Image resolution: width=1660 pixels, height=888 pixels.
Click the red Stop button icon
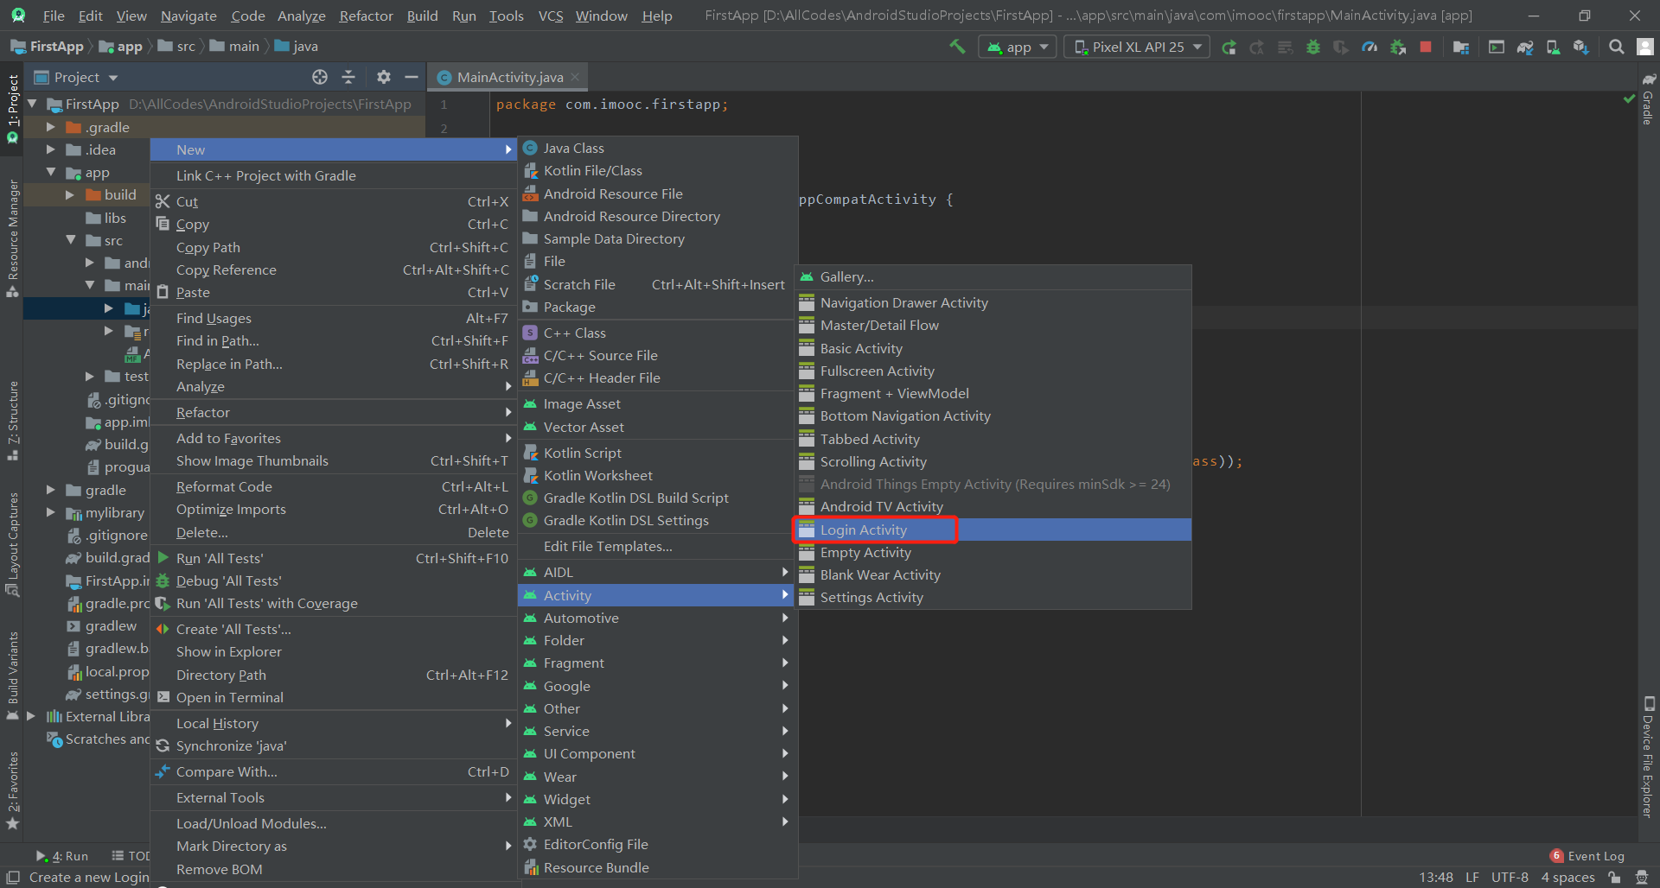pos(1426,47)
